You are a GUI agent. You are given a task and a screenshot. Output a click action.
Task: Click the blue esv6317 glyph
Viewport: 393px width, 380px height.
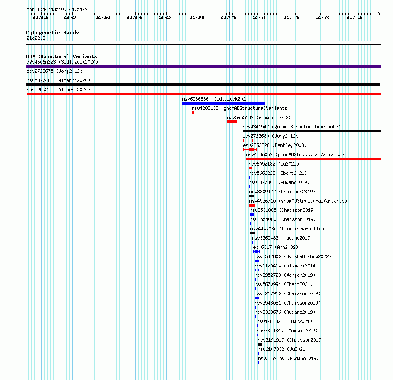click(257, 252)
